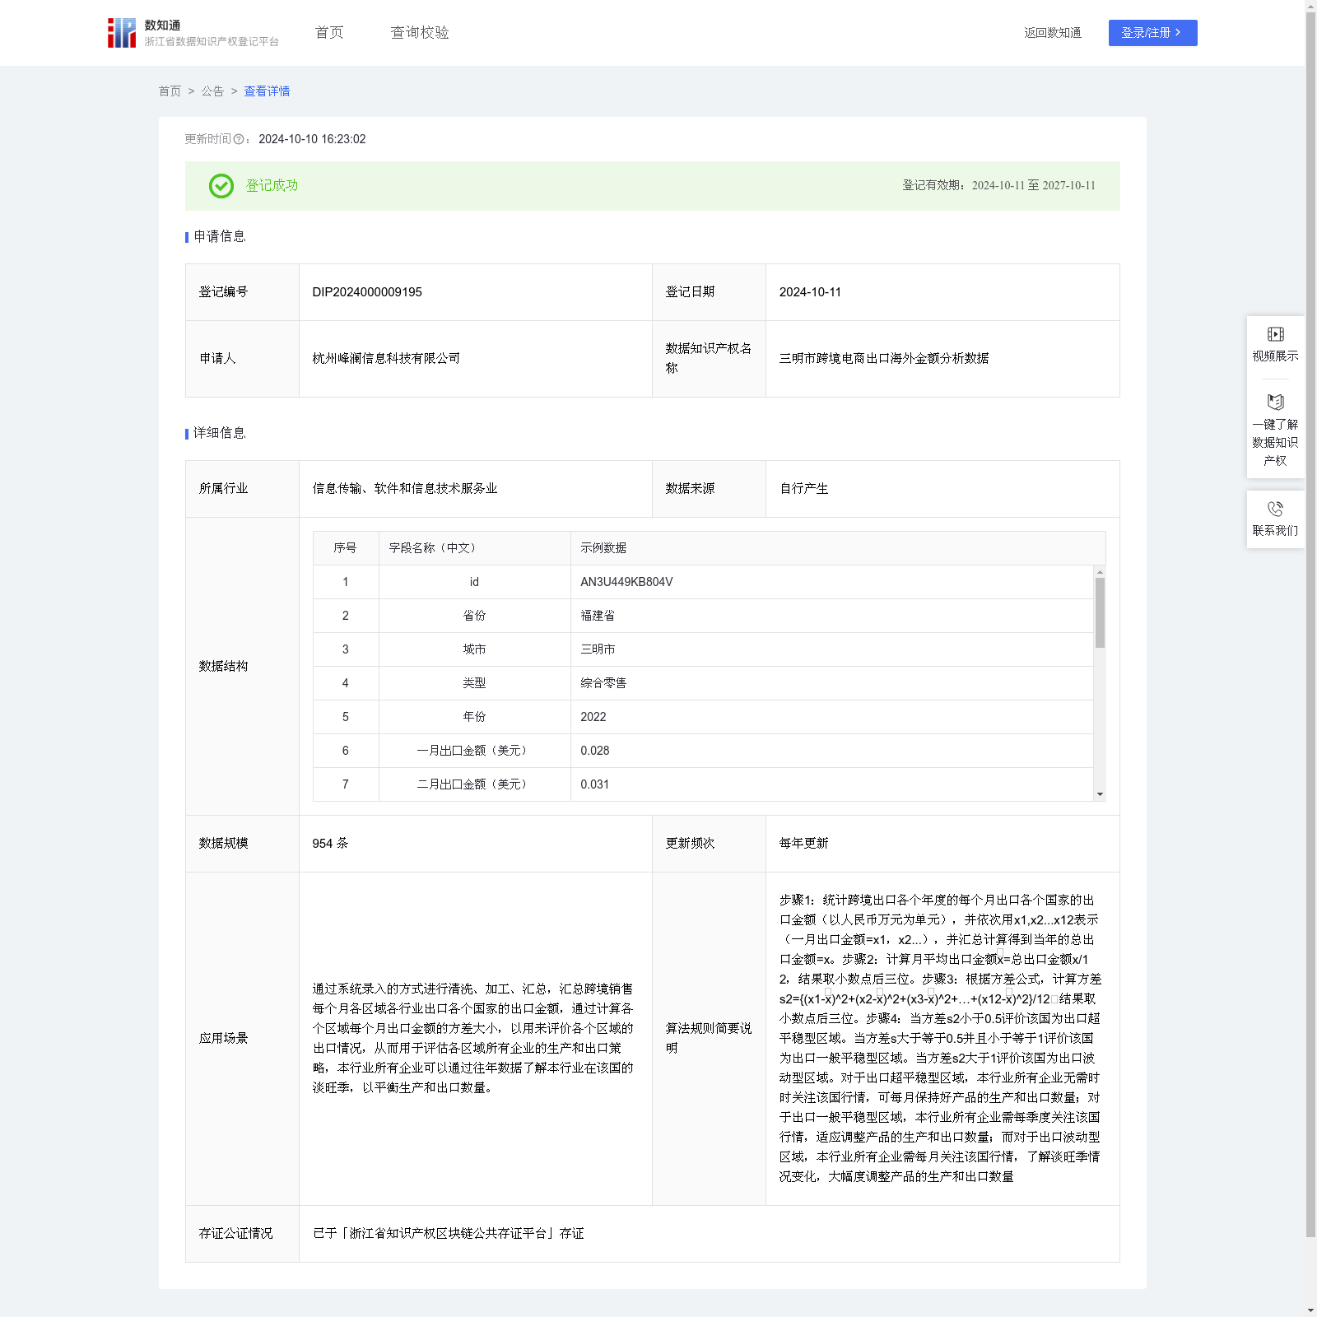
Task: Open the 首页 navigation menu item
Action: click(328, 33)
